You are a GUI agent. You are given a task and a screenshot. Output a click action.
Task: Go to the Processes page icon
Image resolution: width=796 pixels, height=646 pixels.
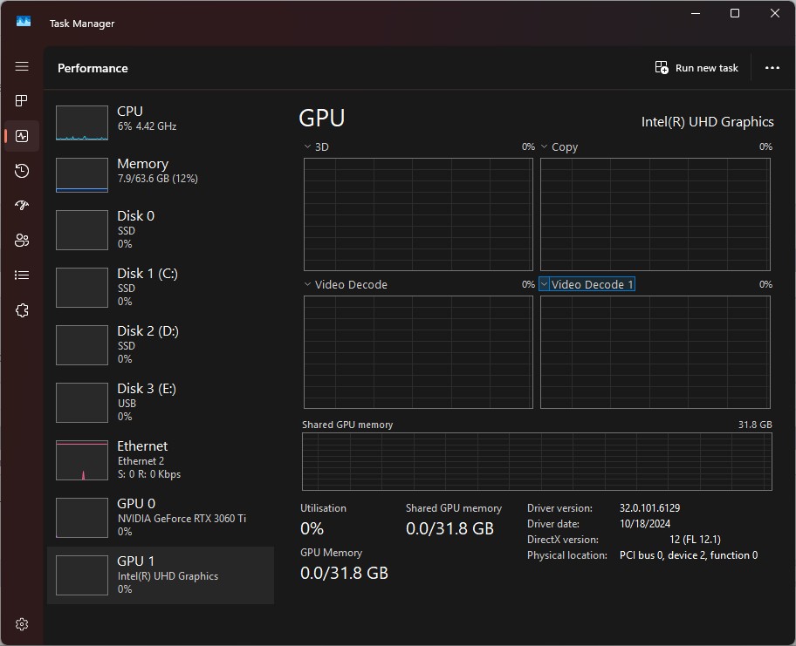(x=22, y=101)
